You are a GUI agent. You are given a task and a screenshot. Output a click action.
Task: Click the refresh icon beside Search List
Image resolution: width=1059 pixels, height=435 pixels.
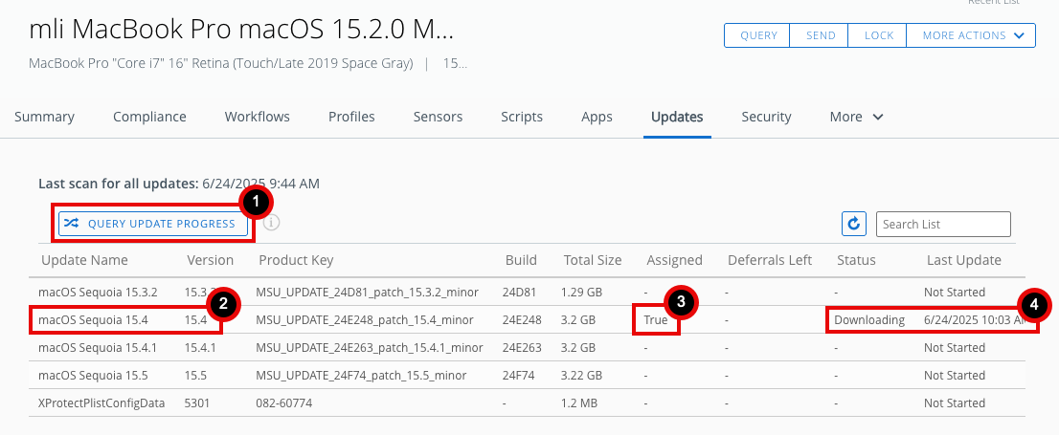854,224
